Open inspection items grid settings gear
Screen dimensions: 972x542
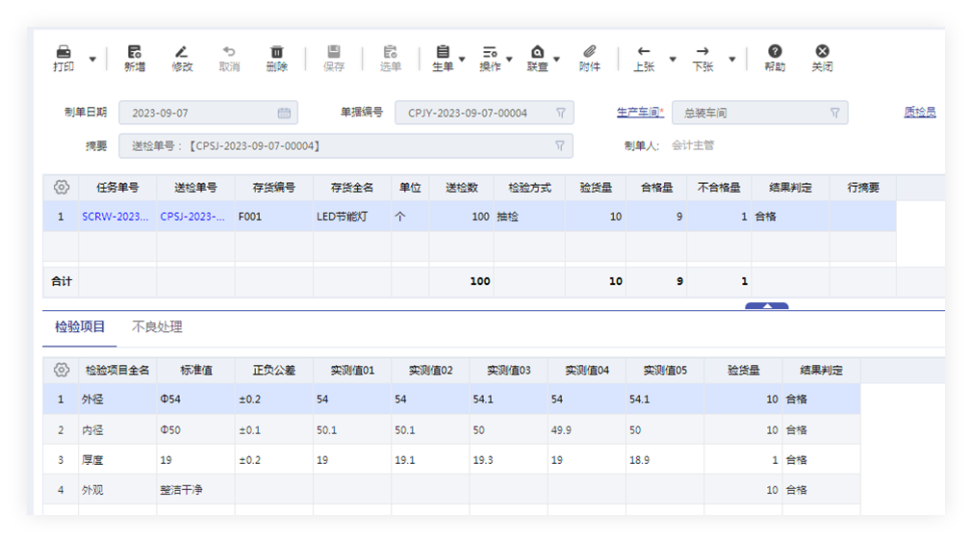[x=62, y=370]
